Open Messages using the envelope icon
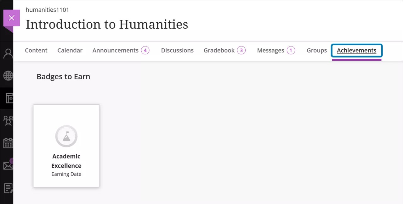This screenshot has height=204, width=403. click(8, 166)
